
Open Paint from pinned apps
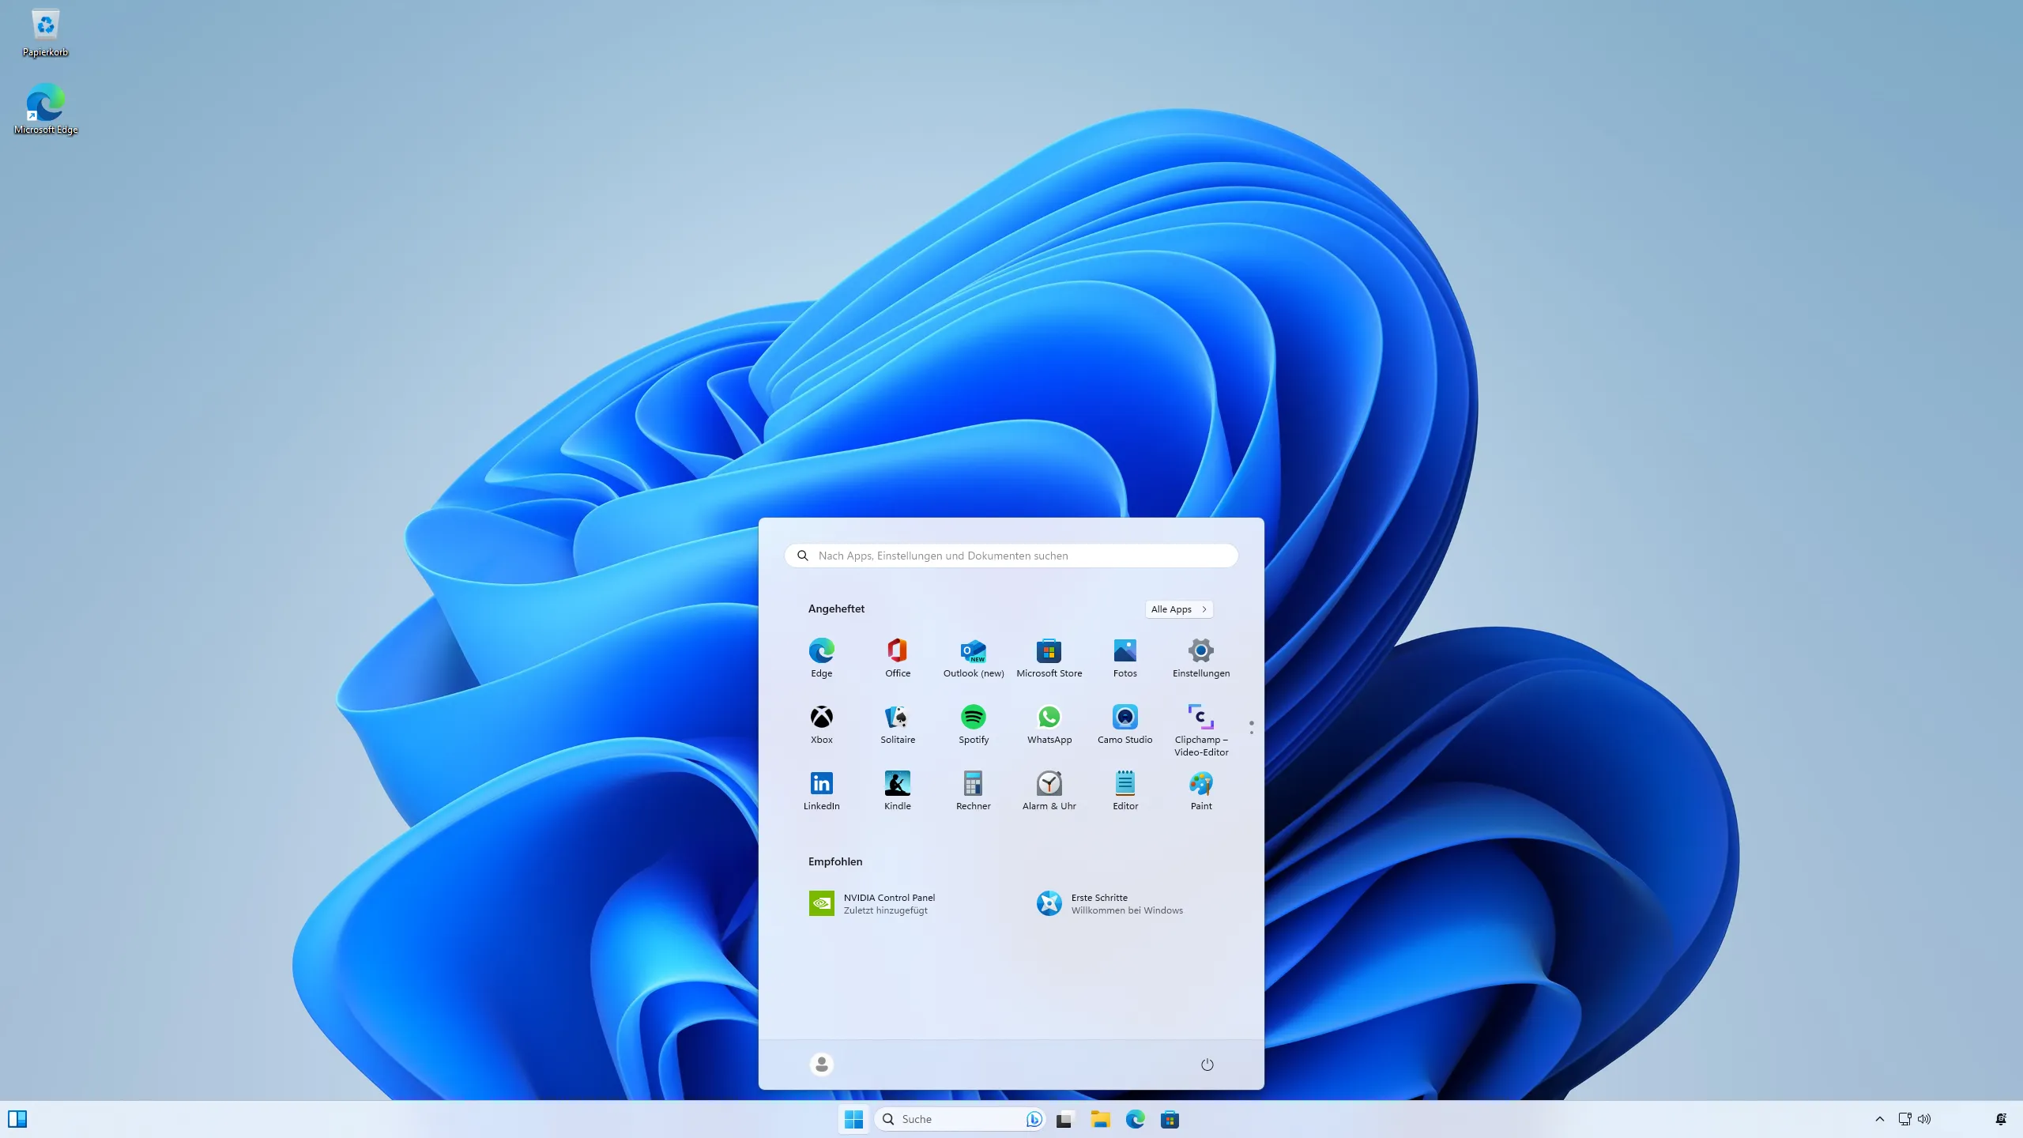(1199, 785)
